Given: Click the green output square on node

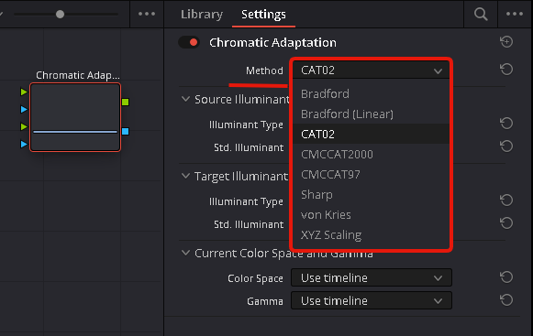Looking at the screenshot, I should coord(126,103).
